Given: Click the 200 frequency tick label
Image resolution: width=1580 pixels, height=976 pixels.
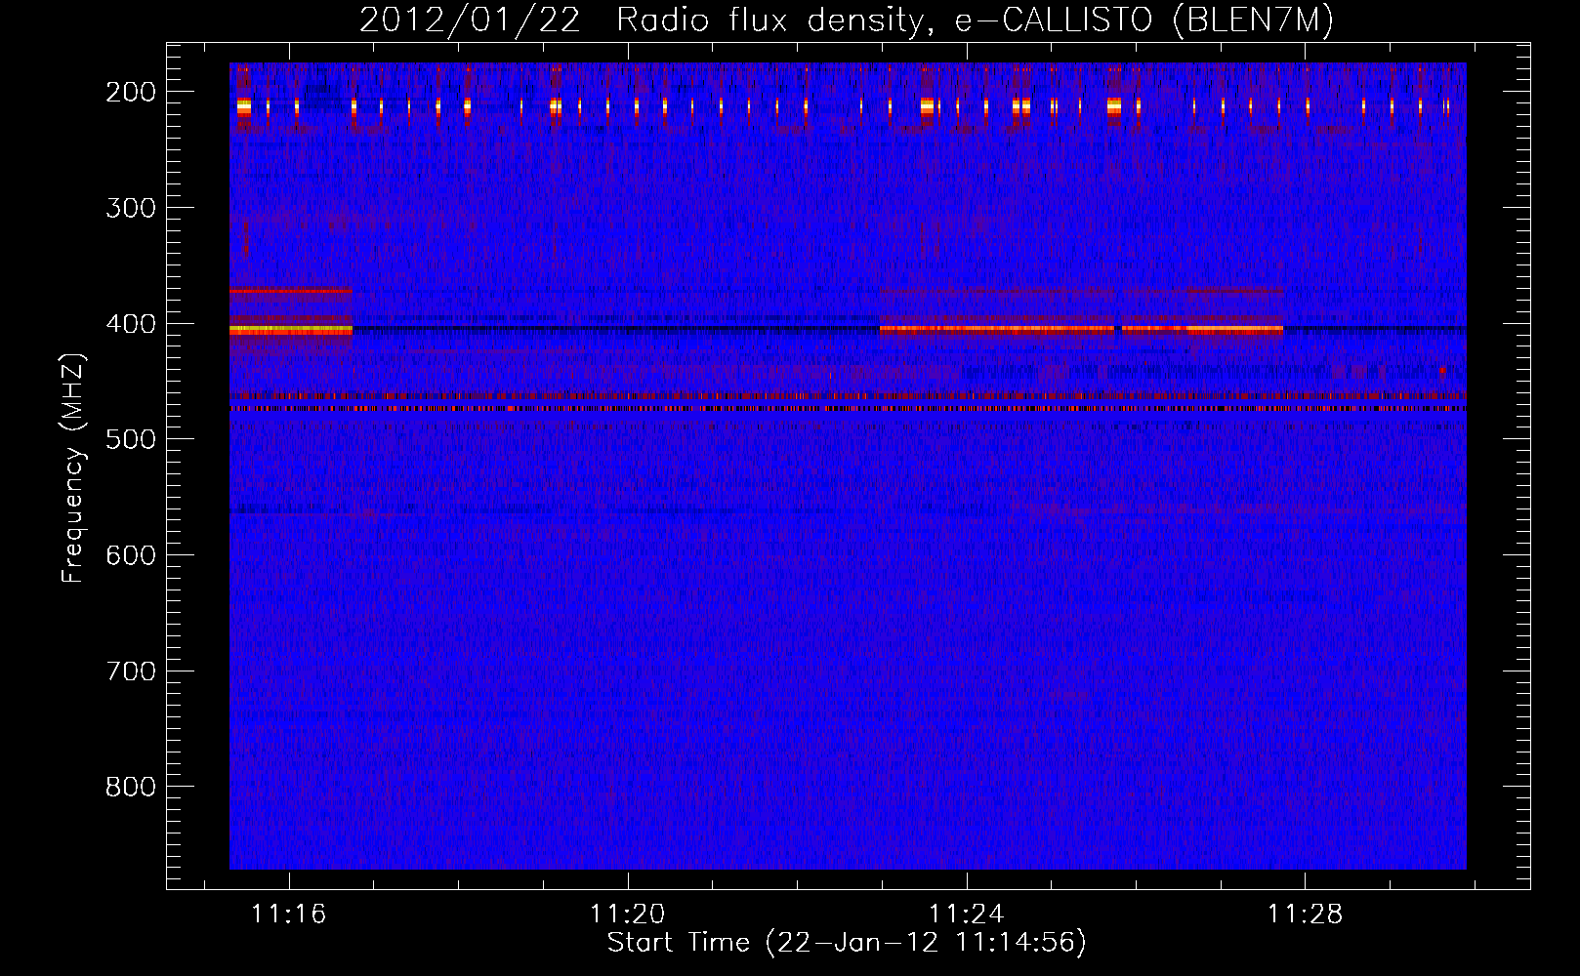Looking at the screenshot, I should coord(131,92).
